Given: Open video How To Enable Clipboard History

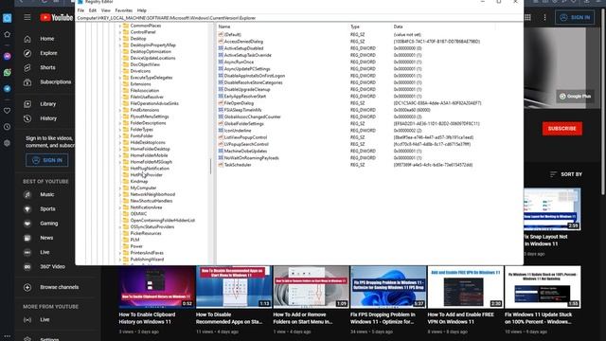Looking at the screenshot, I should click(x=148, y=318).
